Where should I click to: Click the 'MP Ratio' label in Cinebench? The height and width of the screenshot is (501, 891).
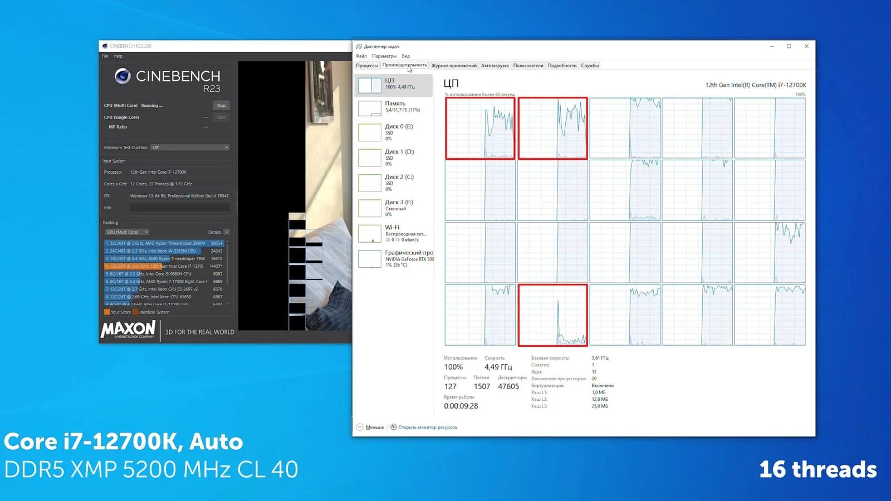(x=118, y=127)
